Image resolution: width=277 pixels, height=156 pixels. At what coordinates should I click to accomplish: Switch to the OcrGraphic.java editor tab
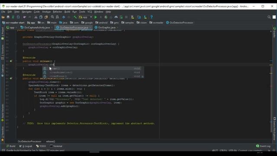point(106,28)
